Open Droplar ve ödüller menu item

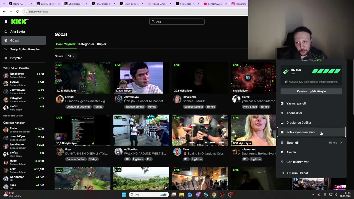pos(311,123)
